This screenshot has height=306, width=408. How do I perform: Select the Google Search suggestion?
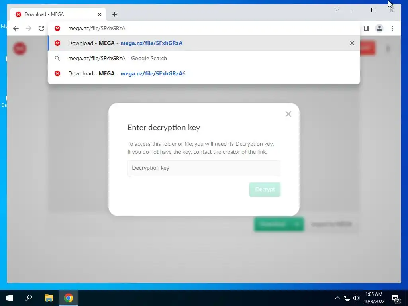[204, 58]
